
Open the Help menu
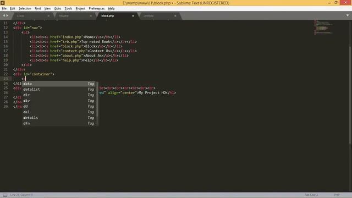(x=111, y=9)
